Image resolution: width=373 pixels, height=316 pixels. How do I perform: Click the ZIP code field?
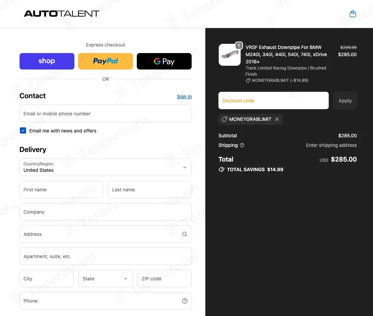[164, 278]
